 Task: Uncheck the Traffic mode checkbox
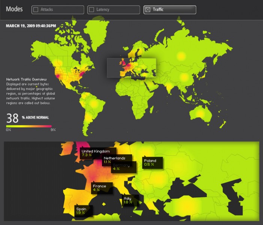(x=148, y=10)
